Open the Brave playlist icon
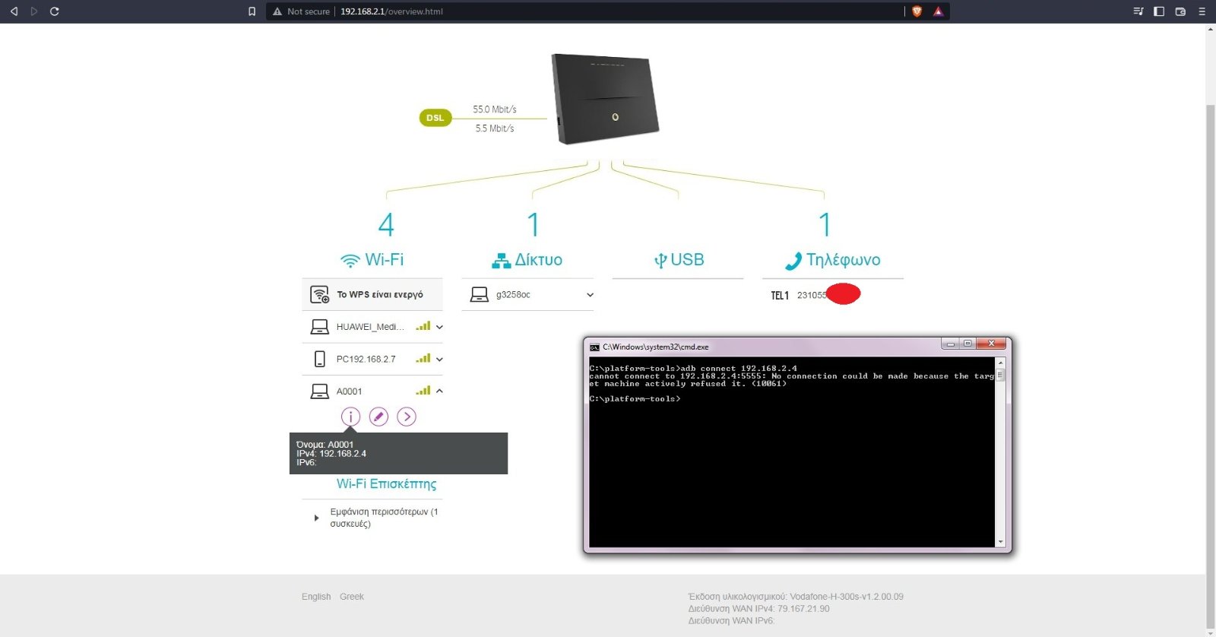This screenshot has width=1216, height=637. click(1138, 11)
